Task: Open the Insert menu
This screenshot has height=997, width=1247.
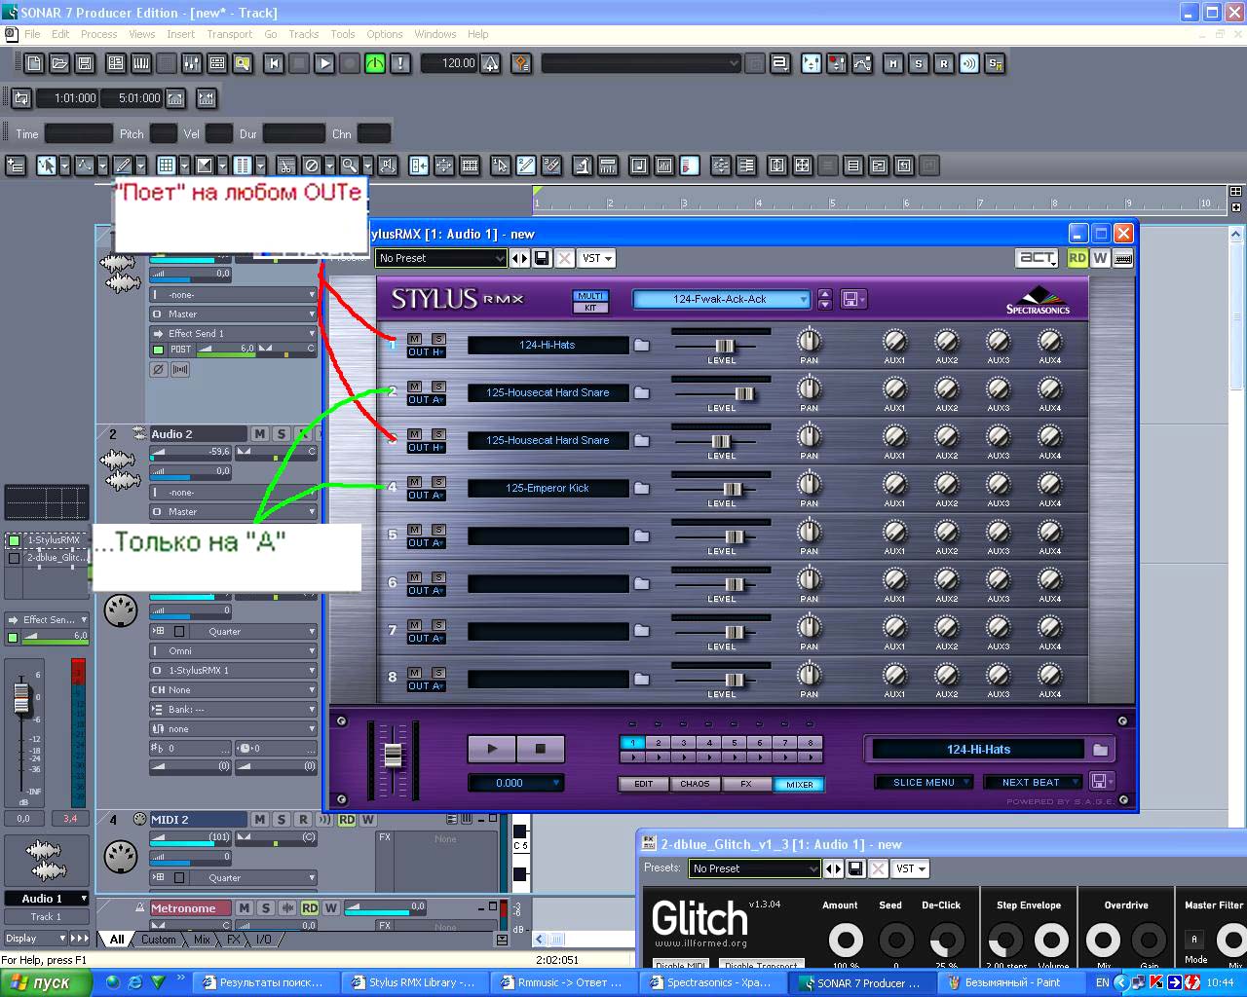Action: click(x=180, y=34)
